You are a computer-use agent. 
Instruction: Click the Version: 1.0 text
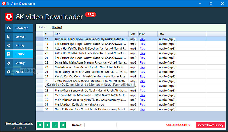pos(19,128)
